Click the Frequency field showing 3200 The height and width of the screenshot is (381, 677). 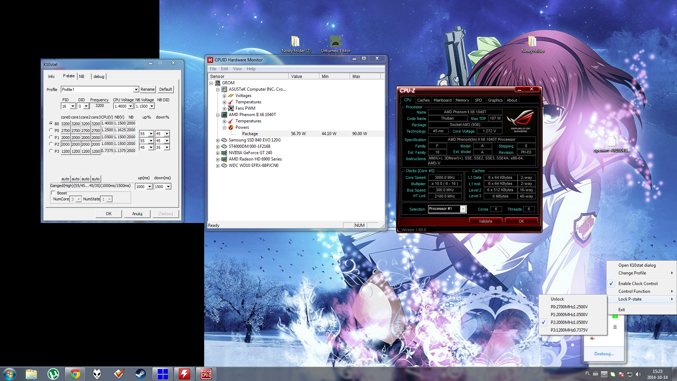point(100,106)
